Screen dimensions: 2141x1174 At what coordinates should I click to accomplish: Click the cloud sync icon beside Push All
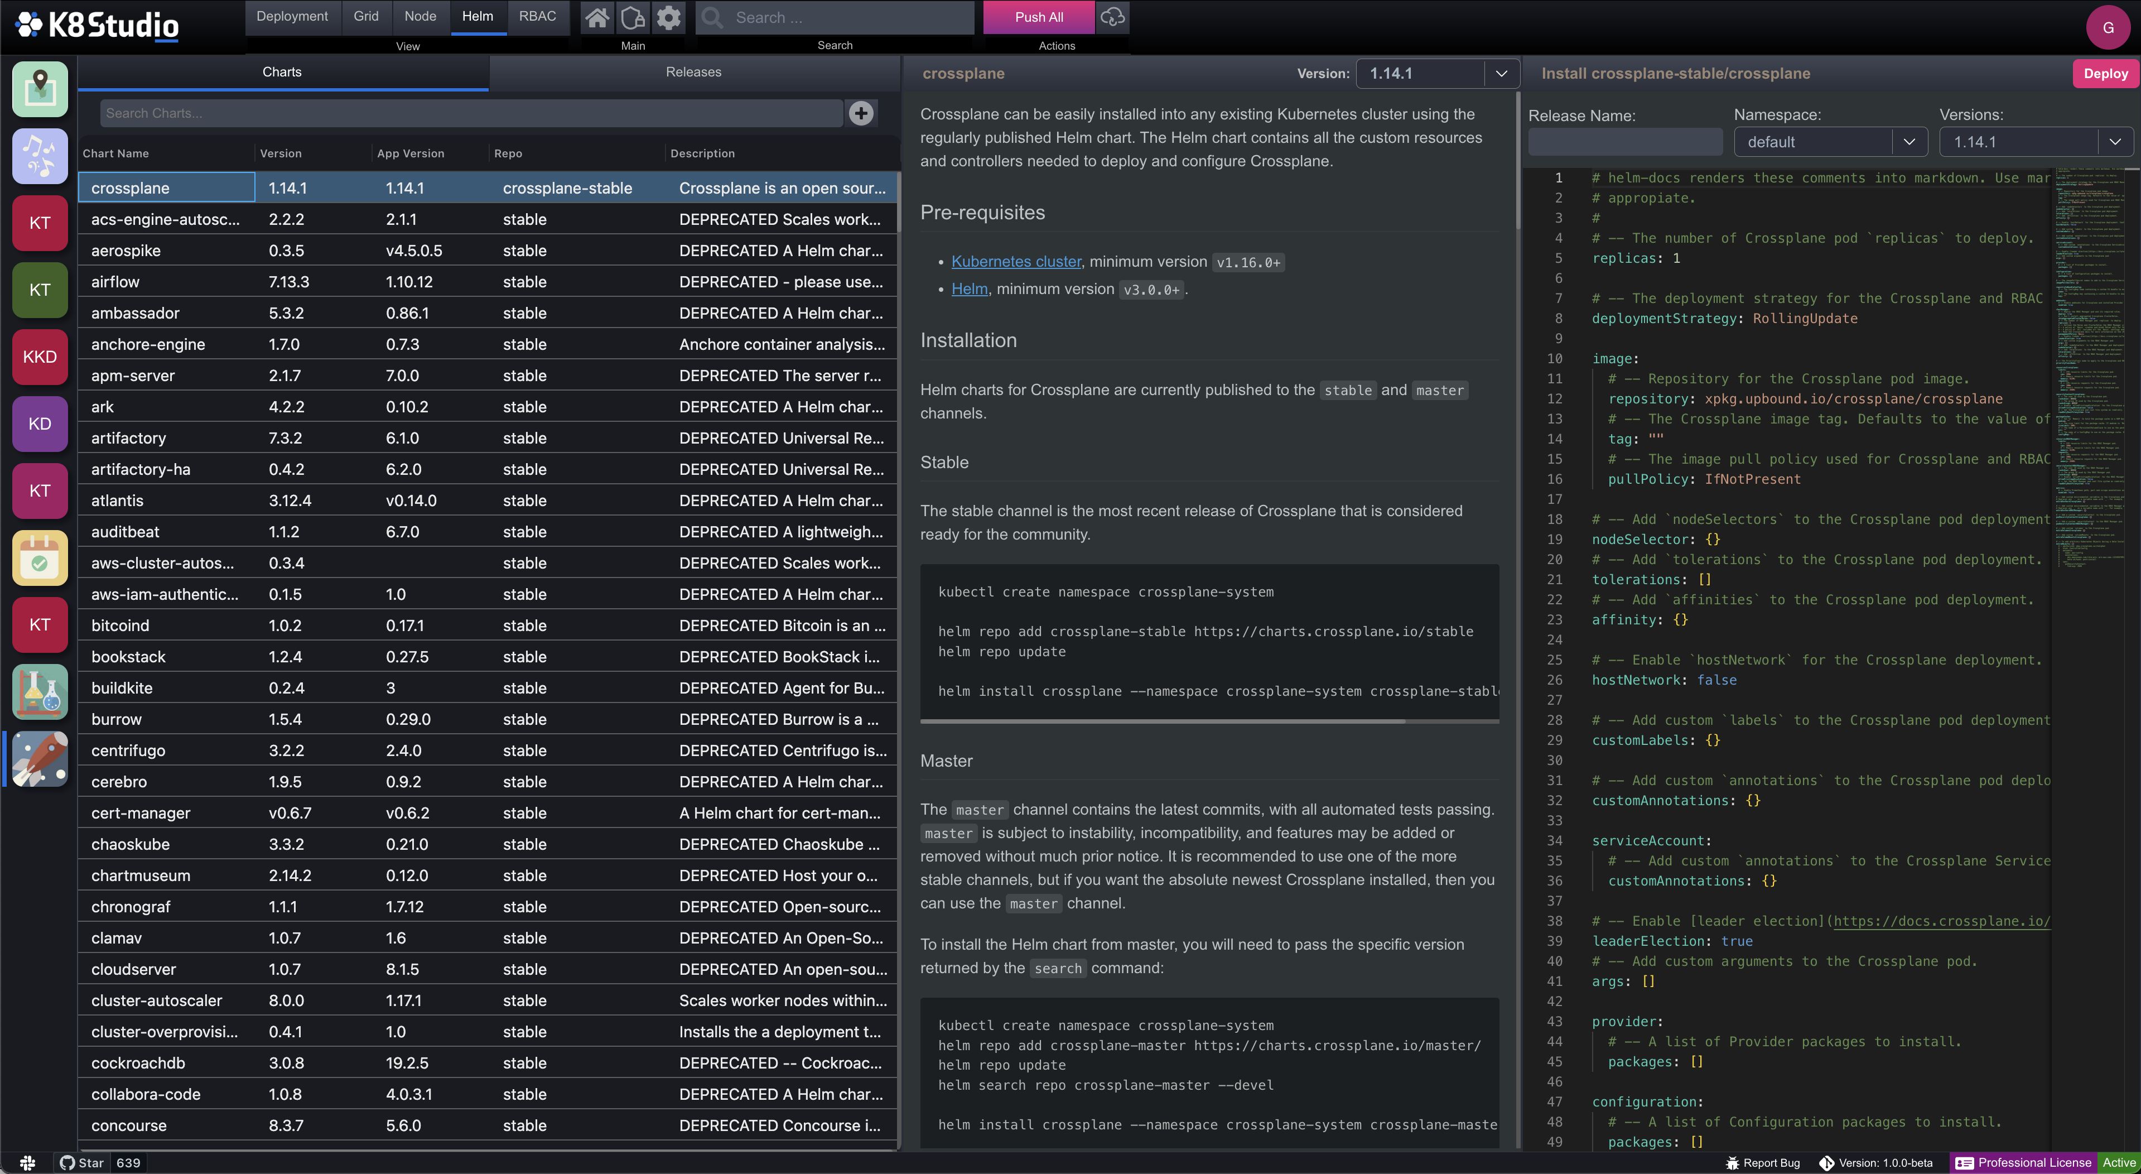point(1113,17)
